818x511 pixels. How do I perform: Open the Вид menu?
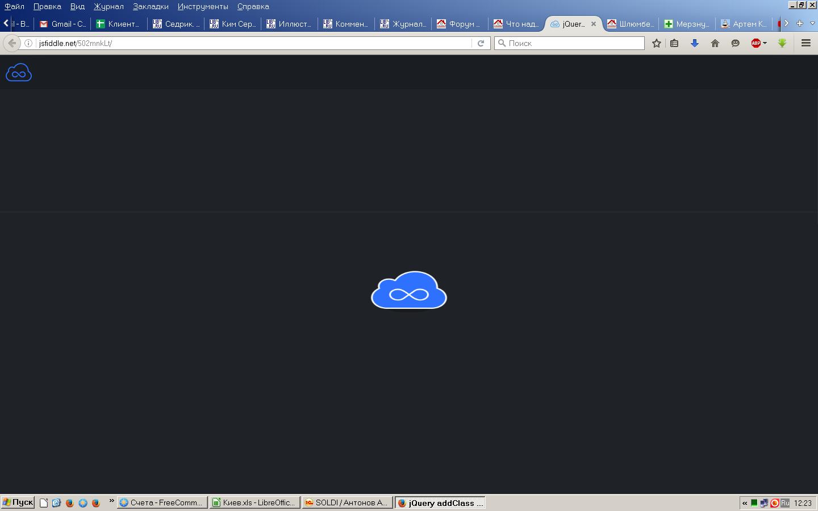point(77,6)
